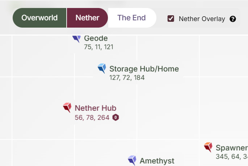This screenshot has height=166, width=248.
Task: Click the hexagon badge beside Nether Hub coordinates
Action: tap(115, 117)
